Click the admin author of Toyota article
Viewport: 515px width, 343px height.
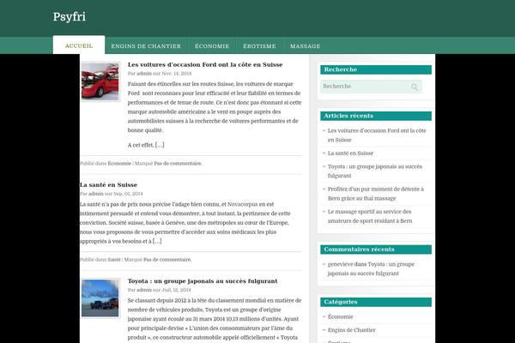[144, 290]
